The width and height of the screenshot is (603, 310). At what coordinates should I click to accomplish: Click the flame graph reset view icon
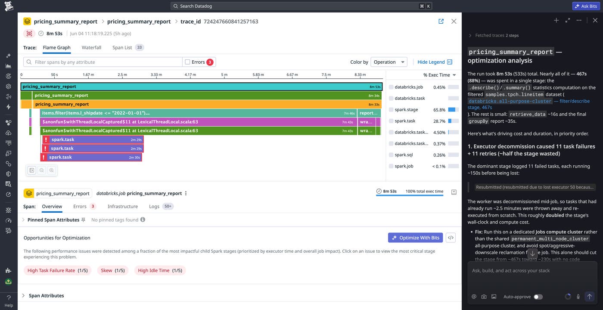click(x=31, y=170)
